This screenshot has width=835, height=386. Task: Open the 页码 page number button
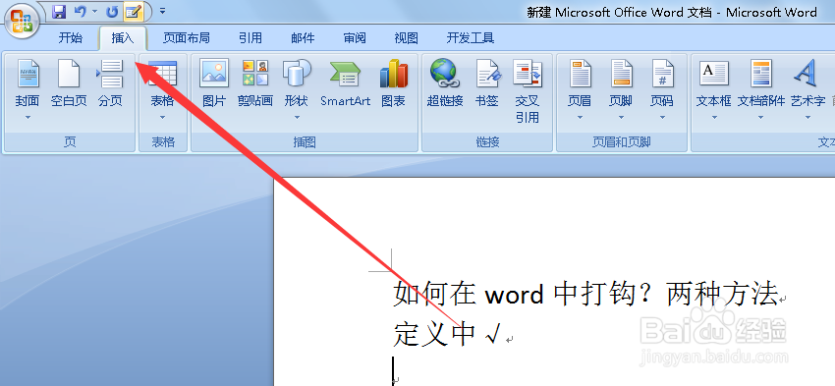[x=662, y=83]
